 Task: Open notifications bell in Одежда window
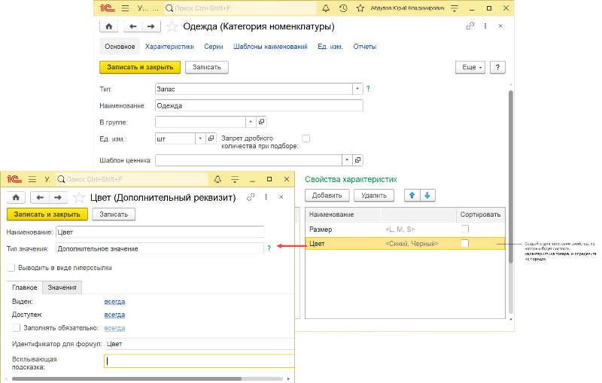tap(326, 8)
